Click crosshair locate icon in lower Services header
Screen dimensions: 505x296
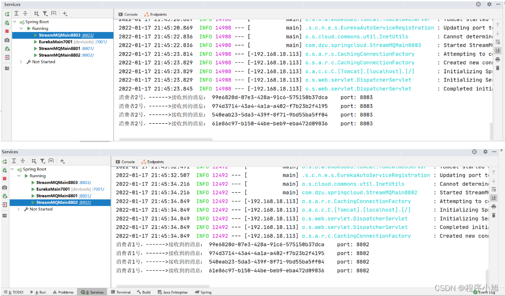pos(474,152)
